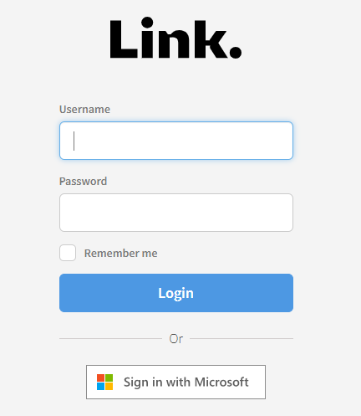Click the red square of Microsoft logo
This screenshot has height=416, width=361.
pyautogui.click(x=100, y=377)
